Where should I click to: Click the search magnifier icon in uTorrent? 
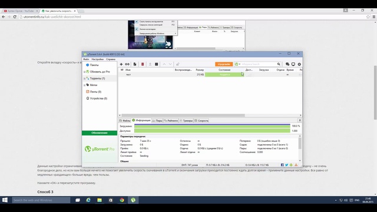tap(279, 64)
